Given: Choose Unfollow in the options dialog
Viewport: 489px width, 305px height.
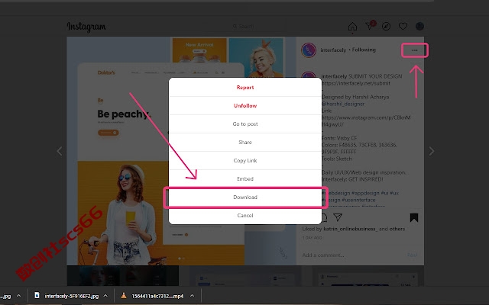Looking at the screenshot, I should [245, 105].
